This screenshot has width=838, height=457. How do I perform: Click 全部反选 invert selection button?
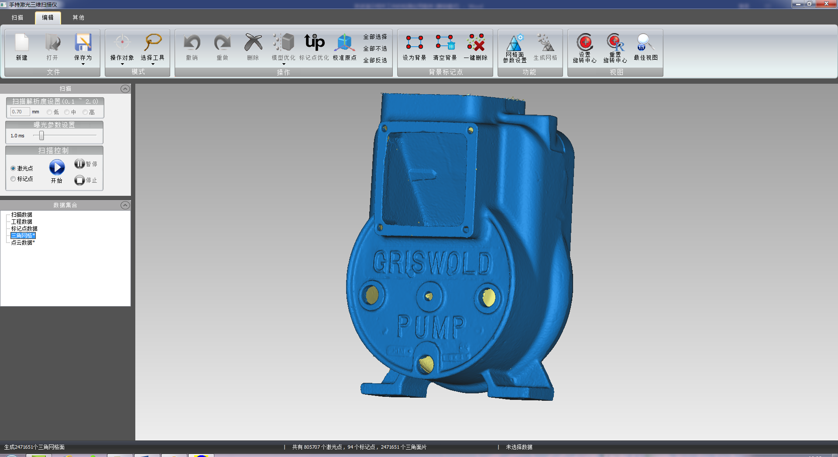(x=375, y=61)
